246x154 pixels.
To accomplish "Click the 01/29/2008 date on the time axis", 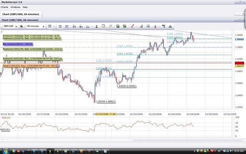I will [193, 114].
